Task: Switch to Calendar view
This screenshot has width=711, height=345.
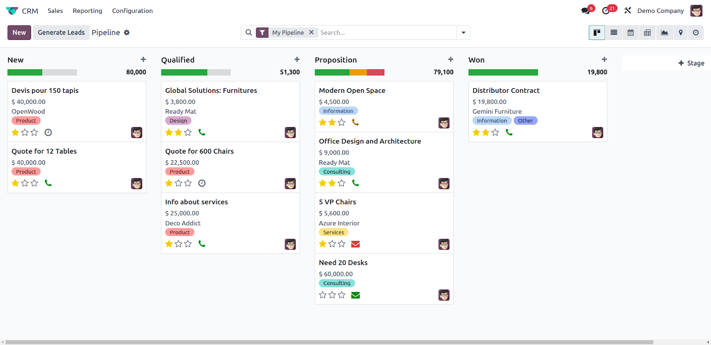Action: [631, 32]
